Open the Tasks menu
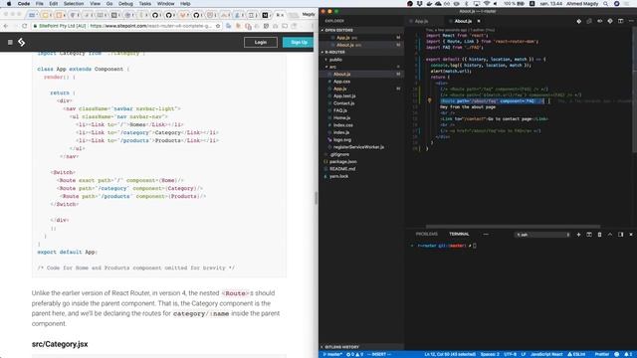Image resolution: width=637 pixels, height=358 pixels. pyautogui.click(x=145, y=4)
